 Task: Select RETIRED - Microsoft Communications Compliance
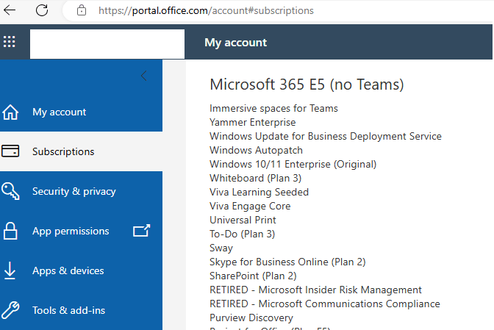325,304
